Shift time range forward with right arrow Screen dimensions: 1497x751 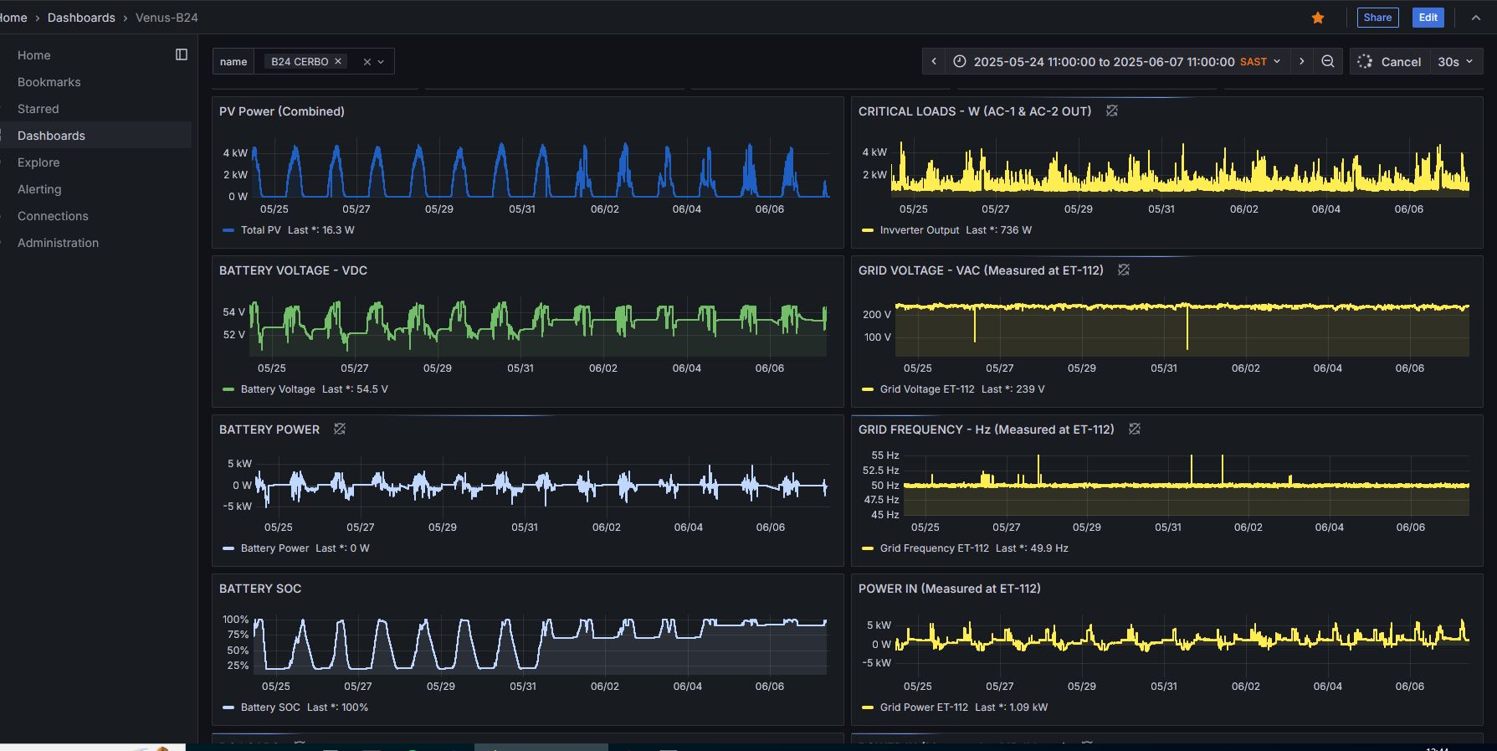coord(1301,61)
